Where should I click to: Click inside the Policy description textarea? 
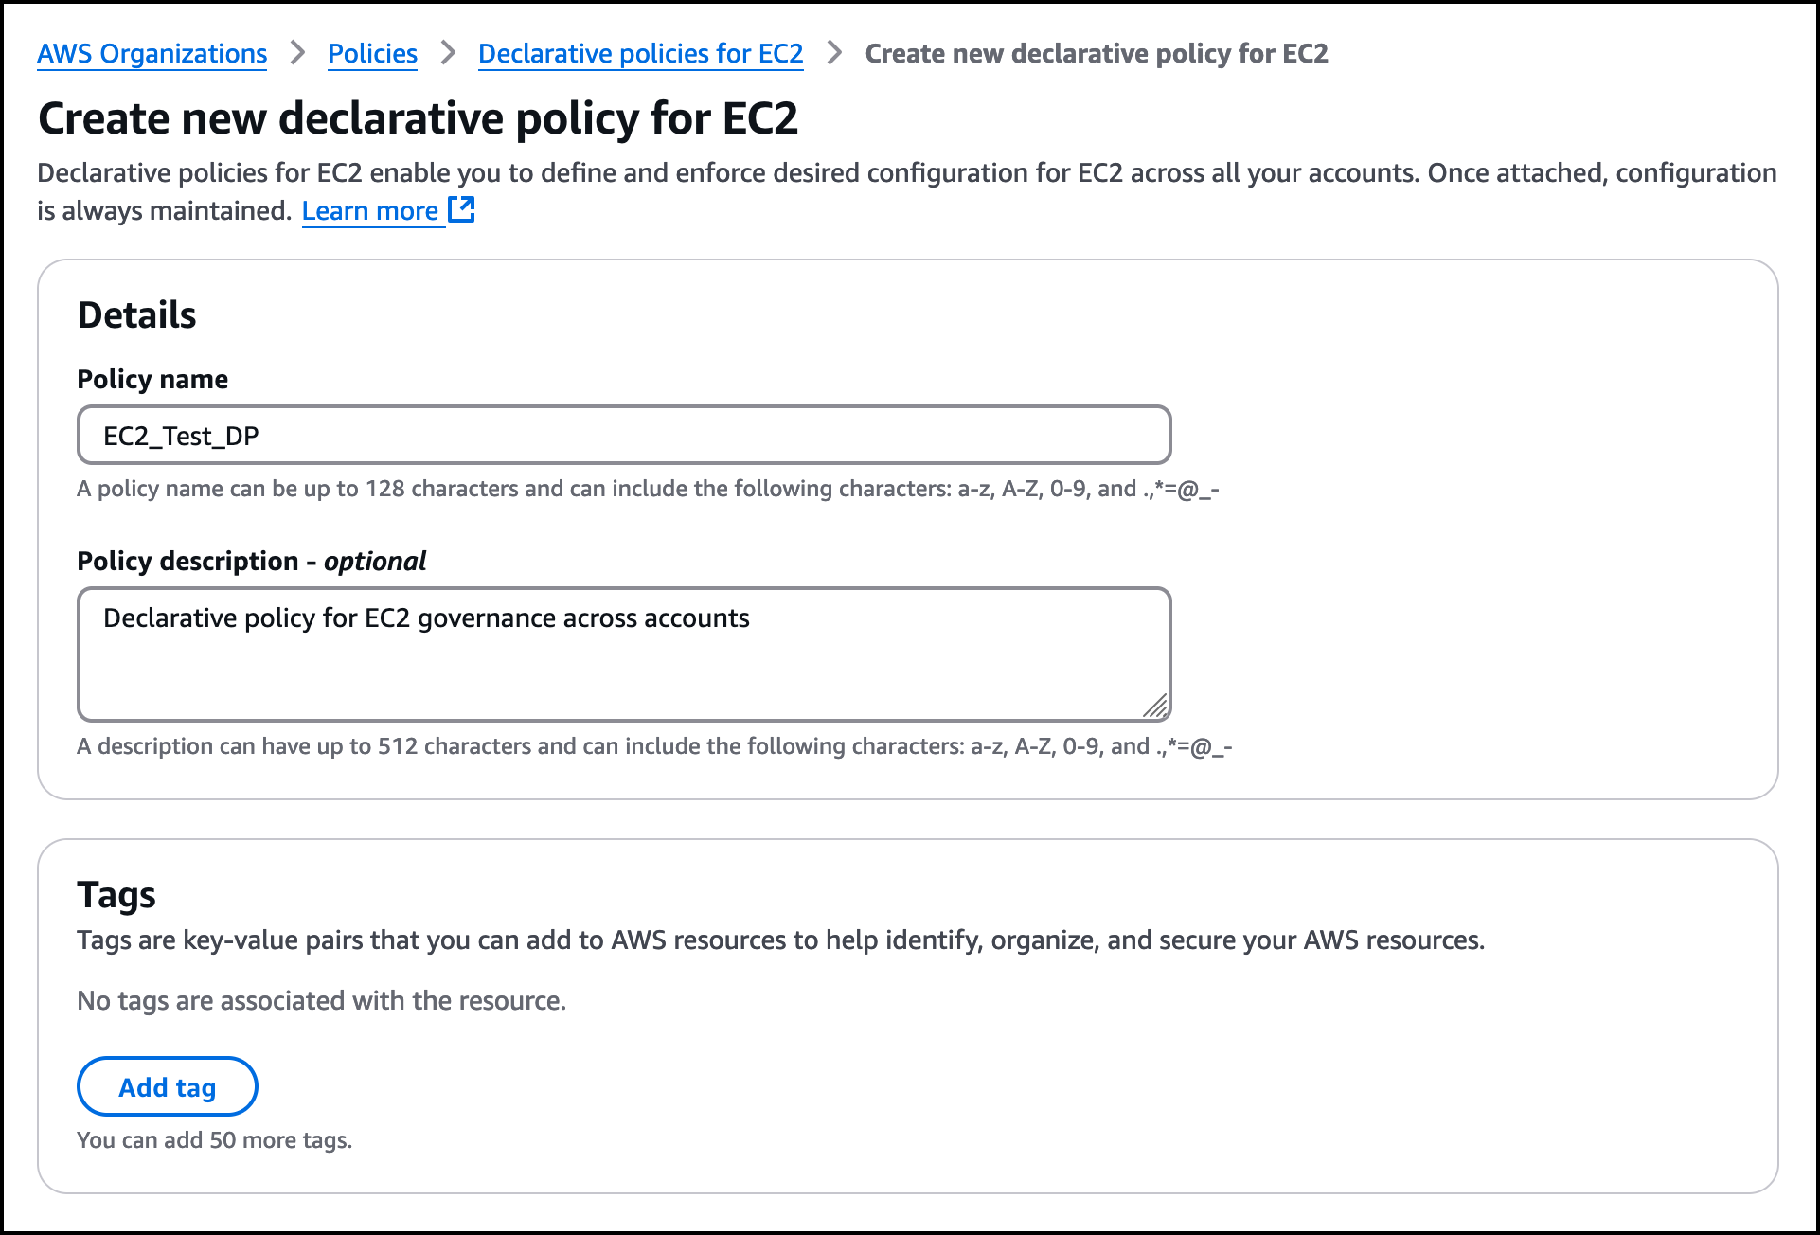click(623, 663)
